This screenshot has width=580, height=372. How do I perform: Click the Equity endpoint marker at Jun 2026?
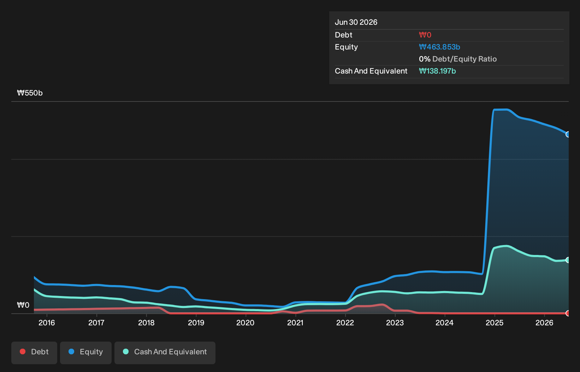568,134
